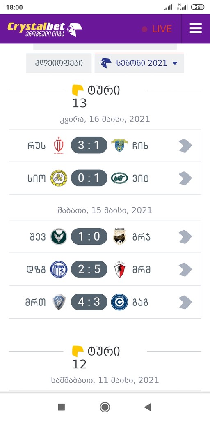The width and height of the screenshot is (210, 421).
Task: Switch to the პლეიოფები tab
Action: [x=59, y=63]
